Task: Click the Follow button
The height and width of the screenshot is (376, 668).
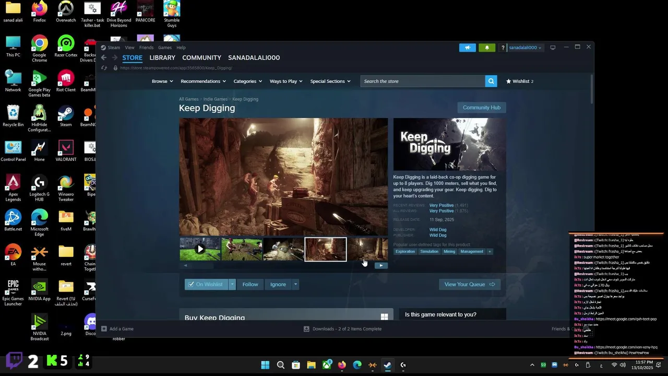Action: pos(250,285)
